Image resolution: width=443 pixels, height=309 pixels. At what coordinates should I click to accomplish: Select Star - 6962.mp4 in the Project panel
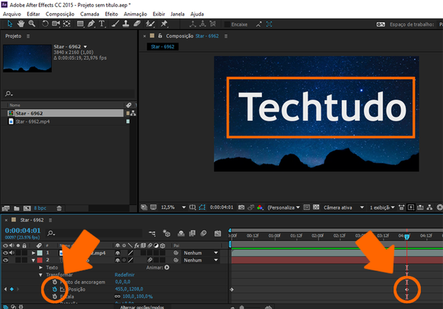(32, 121)
